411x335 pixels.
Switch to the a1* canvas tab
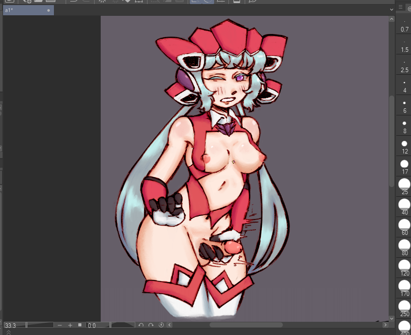pos(28,10)
